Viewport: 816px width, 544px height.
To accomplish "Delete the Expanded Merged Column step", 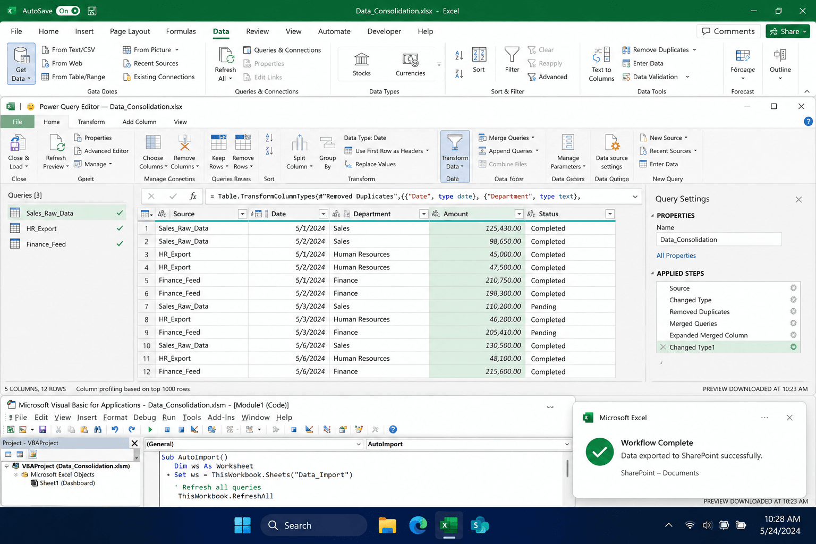I will point(793,335).
